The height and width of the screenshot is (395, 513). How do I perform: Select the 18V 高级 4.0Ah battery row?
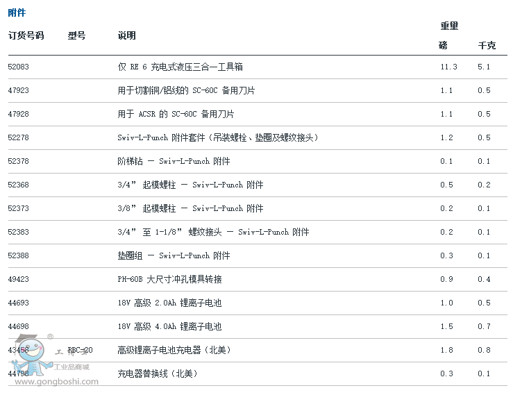coord(169,326)
